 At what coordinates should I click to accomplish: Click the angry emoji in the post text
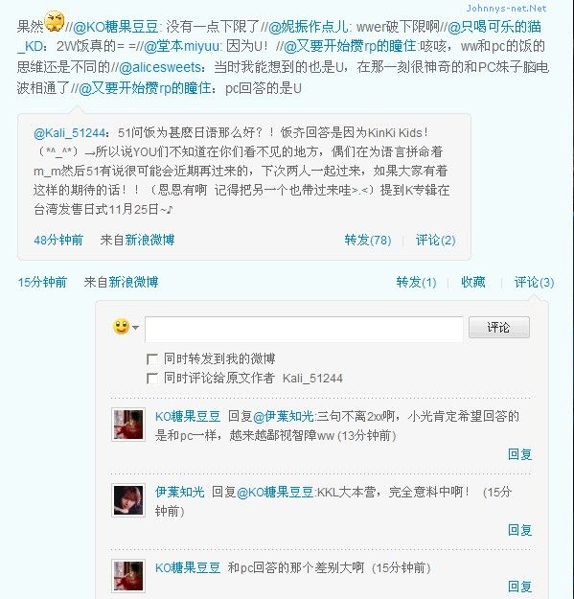(x=55, y=22)
